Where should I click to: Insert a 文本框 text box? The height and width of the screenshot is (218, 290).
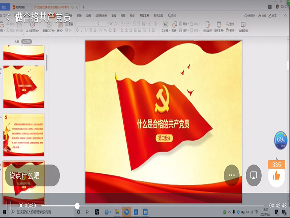coord(165,27)
